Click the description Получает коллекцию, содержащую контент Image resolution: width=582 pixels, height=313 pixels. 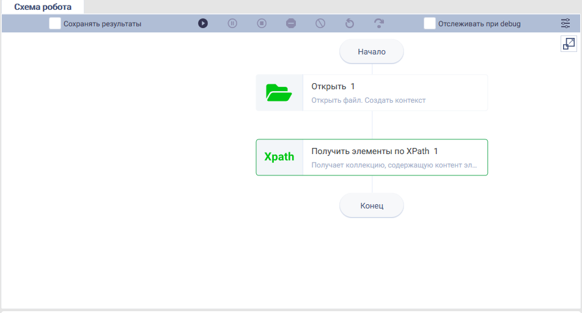point(394,165)
